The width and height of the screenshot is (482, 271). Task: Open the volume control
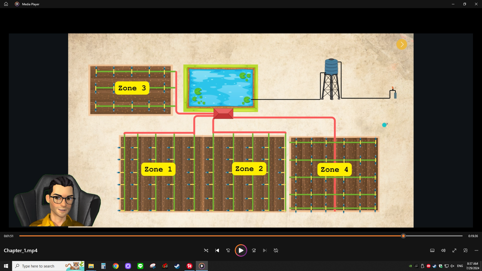[x=443, y=251]
